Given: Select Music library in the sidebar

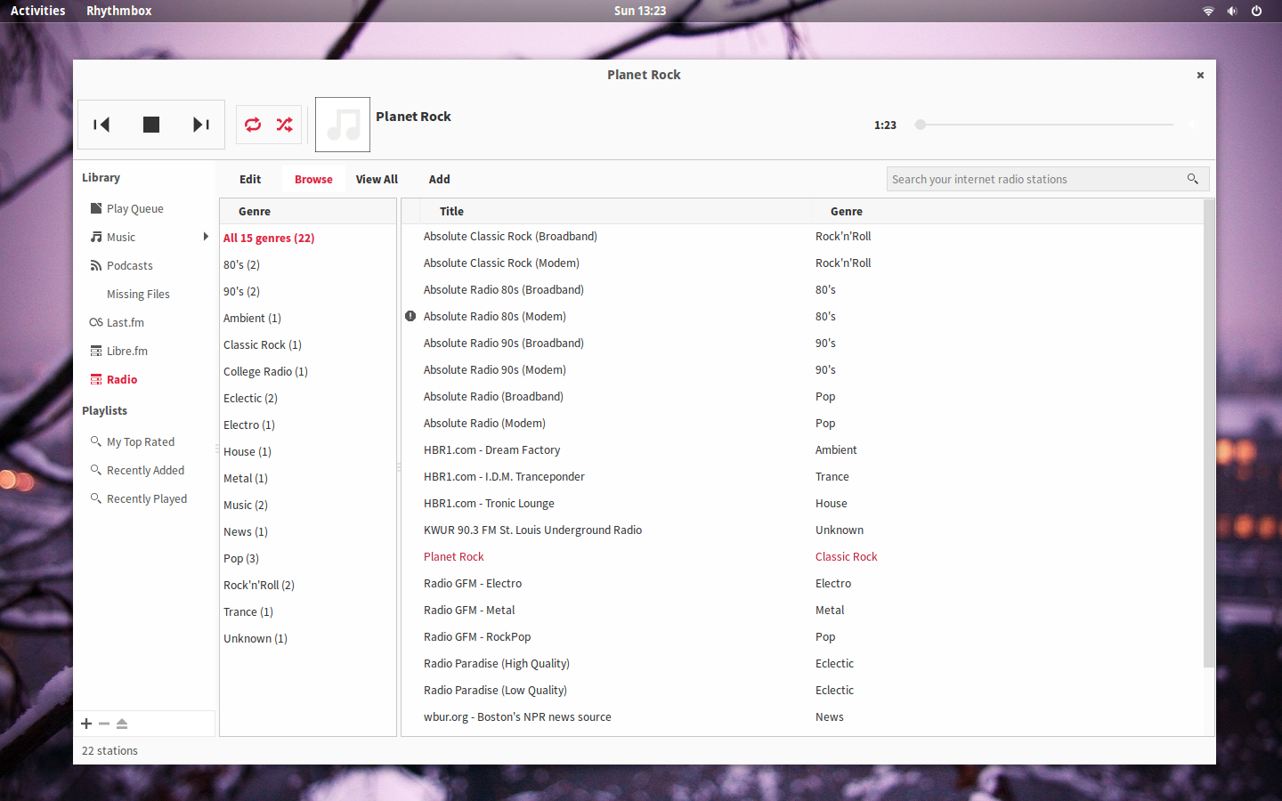Looking at the screenshot, I should (121, 237).
